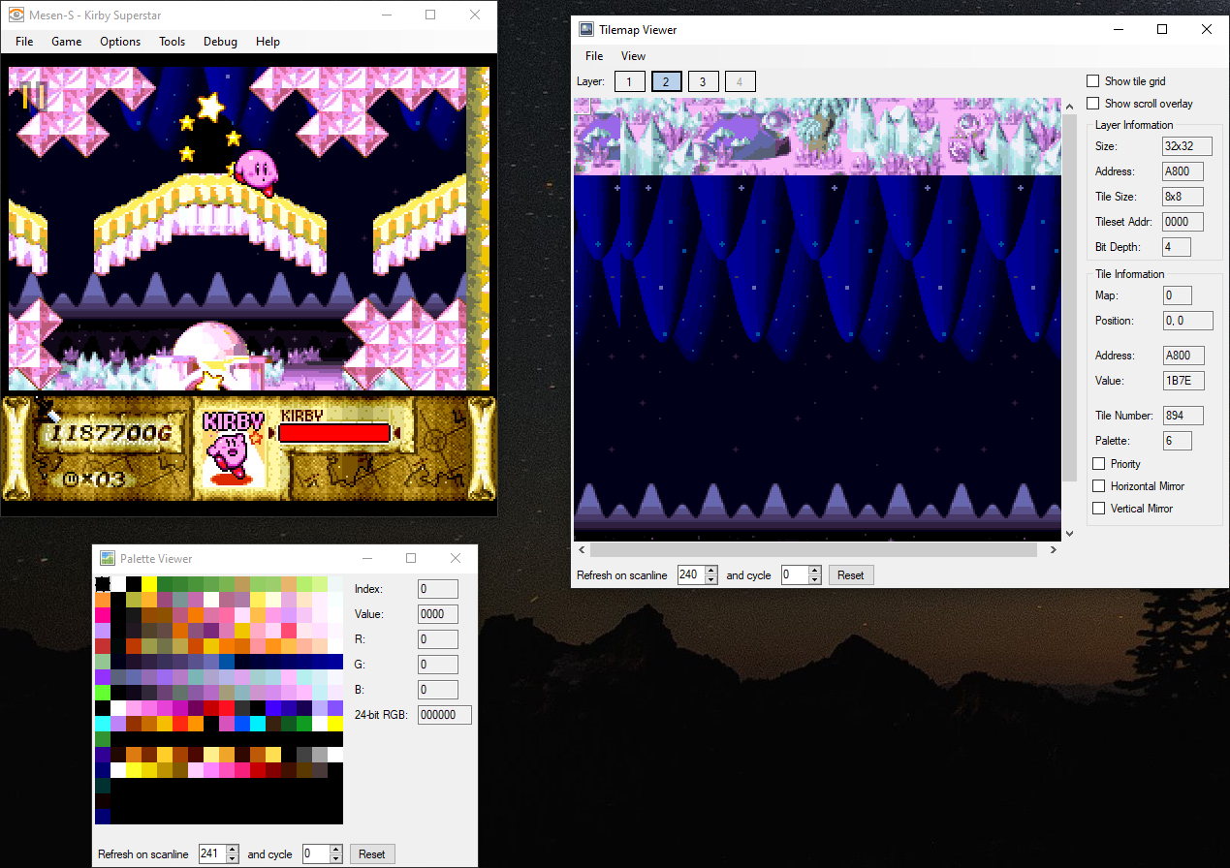Click the tile Palette field showing 6
This screenshot has width=1230, height=868.
coord(1177,441)
